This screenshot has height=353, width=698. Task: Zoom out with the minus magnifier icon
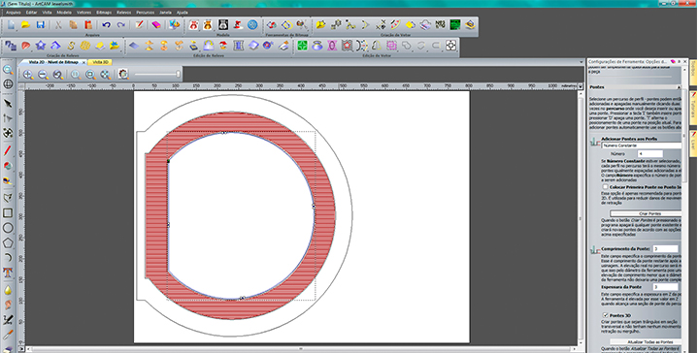tap(43, 75)
